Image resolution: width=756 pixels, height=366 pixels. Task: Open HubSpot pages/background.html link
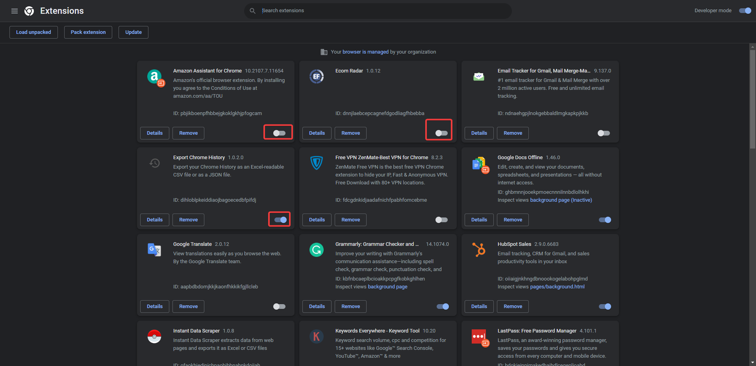coord(557,287)
